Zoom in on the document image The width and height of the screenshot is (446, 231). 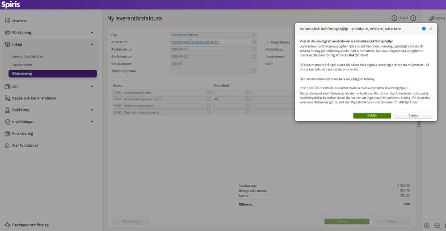(x=427, y=226)
